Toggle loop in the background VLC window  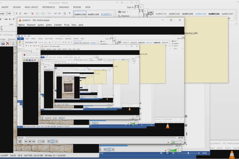(109, 149)
